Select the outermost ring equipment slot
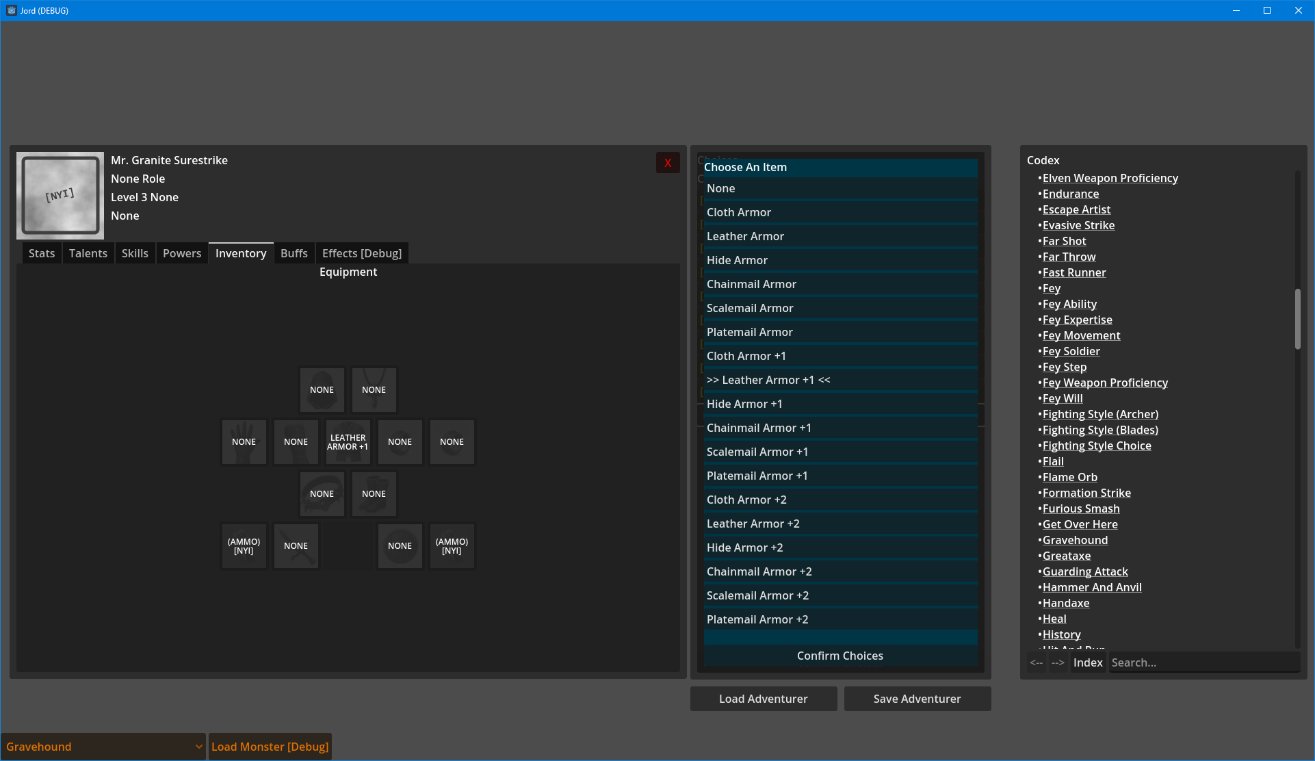Screen dimensions: 1315x761 452,442
